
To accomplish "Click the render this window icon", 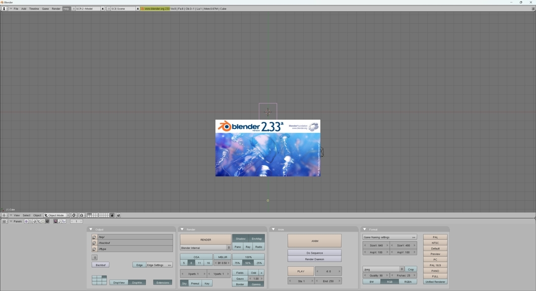I will point(119,215).
